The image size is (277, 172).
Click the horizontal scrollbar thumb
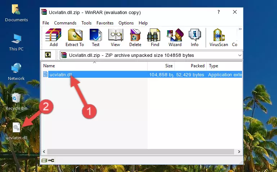point(140,151)
